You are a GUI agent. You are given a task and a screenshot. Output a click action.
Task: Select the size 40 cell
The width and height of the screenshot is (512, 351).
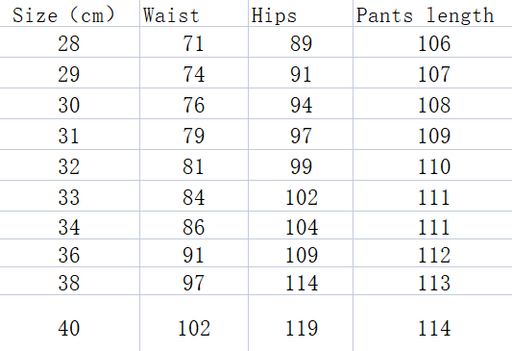coord(69,323)
